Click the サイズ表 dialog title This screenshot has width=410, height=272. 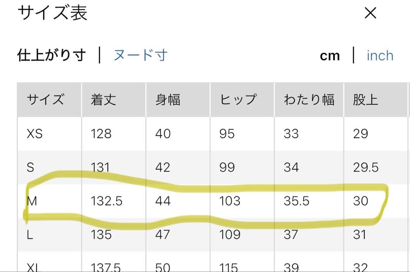click(52, 13)
